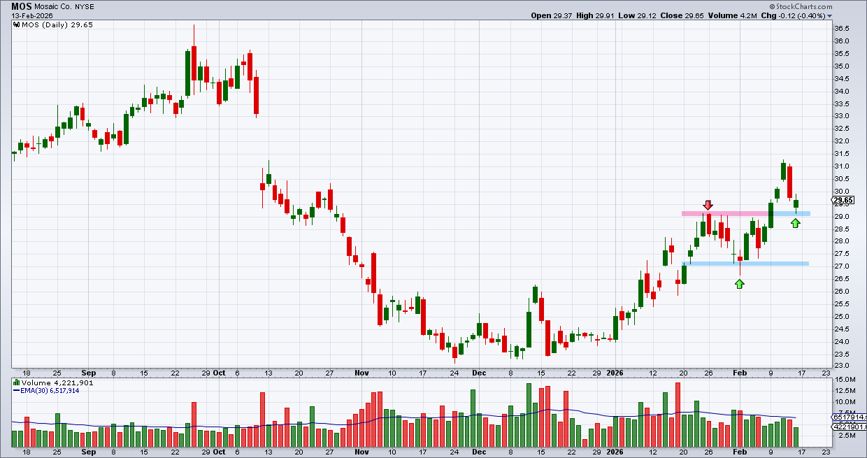867x458 pixels.
Task: Click the 31.0 price axis label
Action: pos(841,166)
